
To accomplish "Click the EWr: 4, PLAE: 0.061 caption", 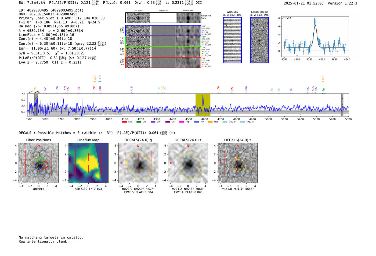I will click(x=188, y=192).
